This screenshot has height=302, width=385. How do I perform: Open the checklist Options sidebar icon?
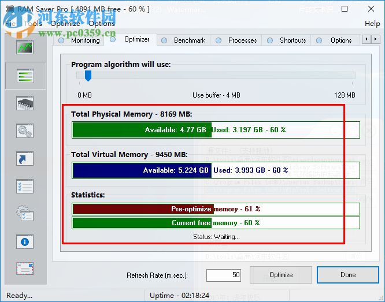point(25,186)
